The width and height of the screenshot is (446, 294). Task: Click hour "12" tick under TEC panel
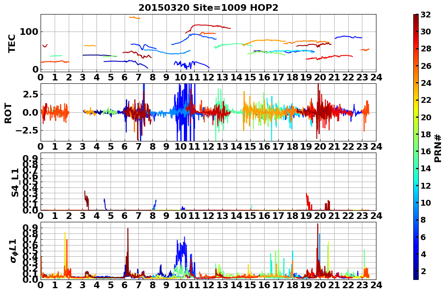pyautogui.click(x=208, y=77)
